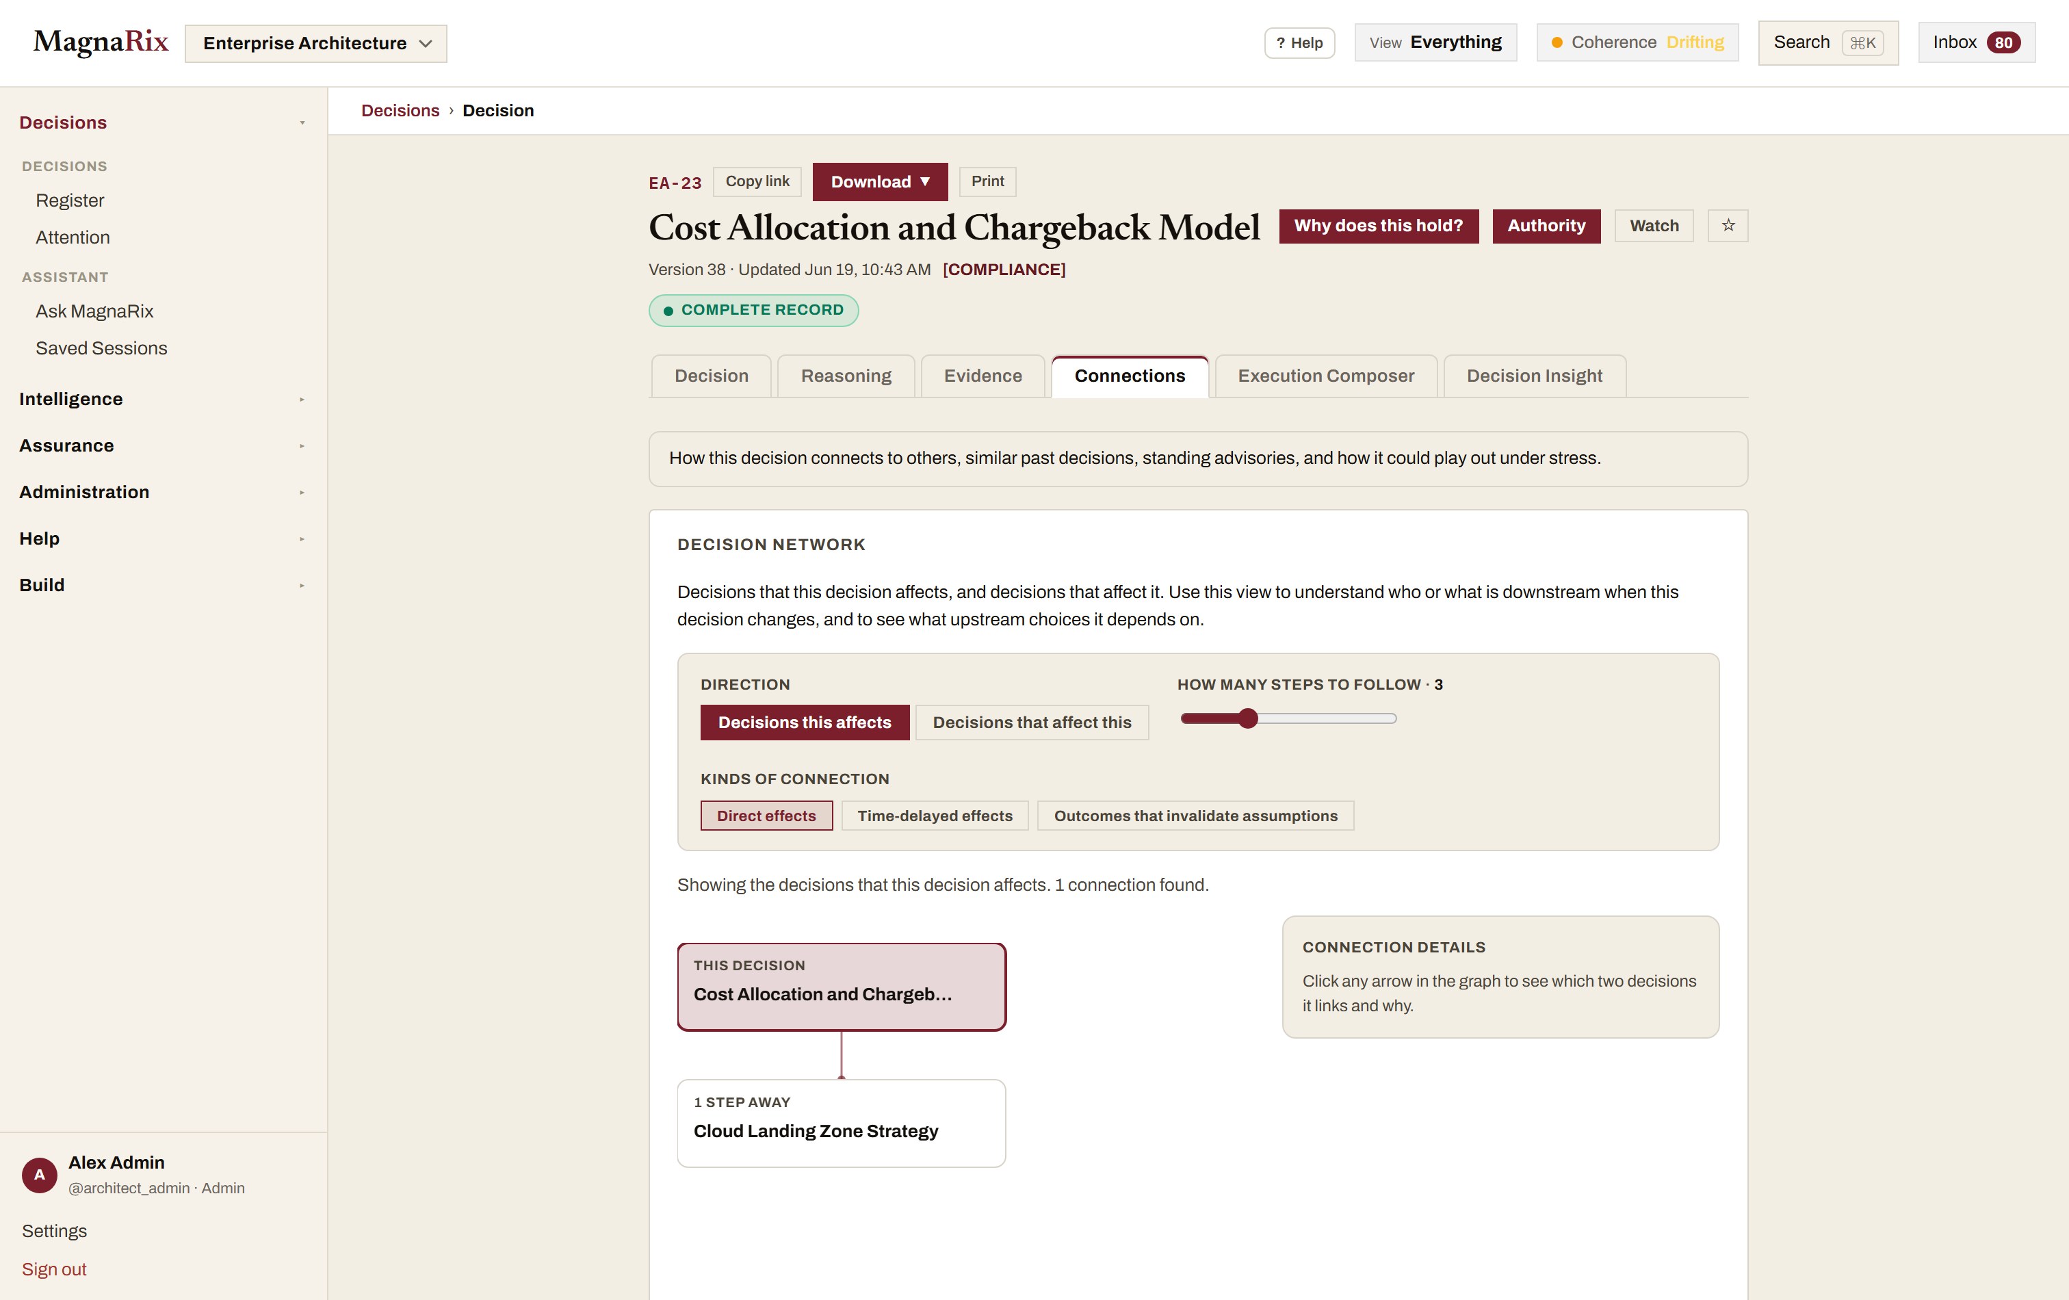2069x1300 pixels.
Task: Select Decisions that affect this direction
Action: coord(1032,722)
